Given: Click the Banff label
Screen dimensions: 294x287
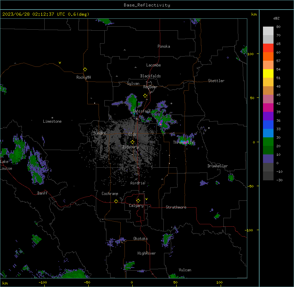Looking at the screenshot, I should pyautogui.click(x=42, y=193).
